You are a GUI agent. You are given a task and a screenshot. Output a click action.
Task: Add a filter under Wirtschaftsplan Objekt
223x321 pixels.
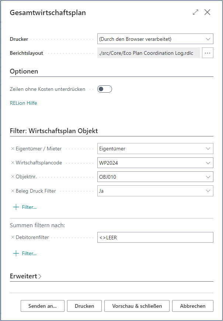[x=25, y=207]
